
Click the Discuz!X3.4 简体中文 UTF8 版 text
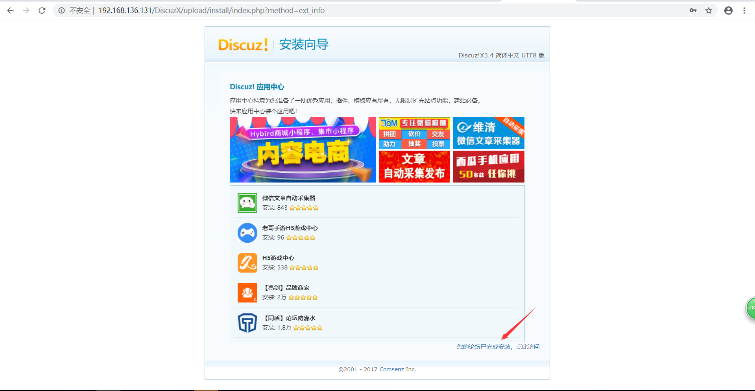click(x=502, y=55)
